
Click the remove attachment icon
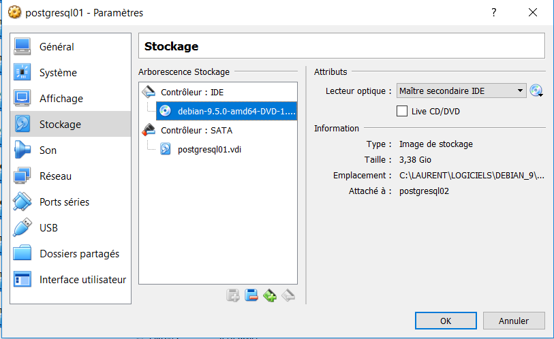coord(288,295)
